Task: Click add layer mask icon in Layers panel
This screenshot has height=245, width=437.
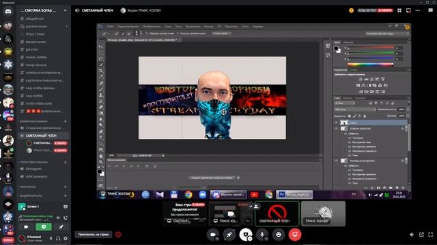Action: point(378,188)
